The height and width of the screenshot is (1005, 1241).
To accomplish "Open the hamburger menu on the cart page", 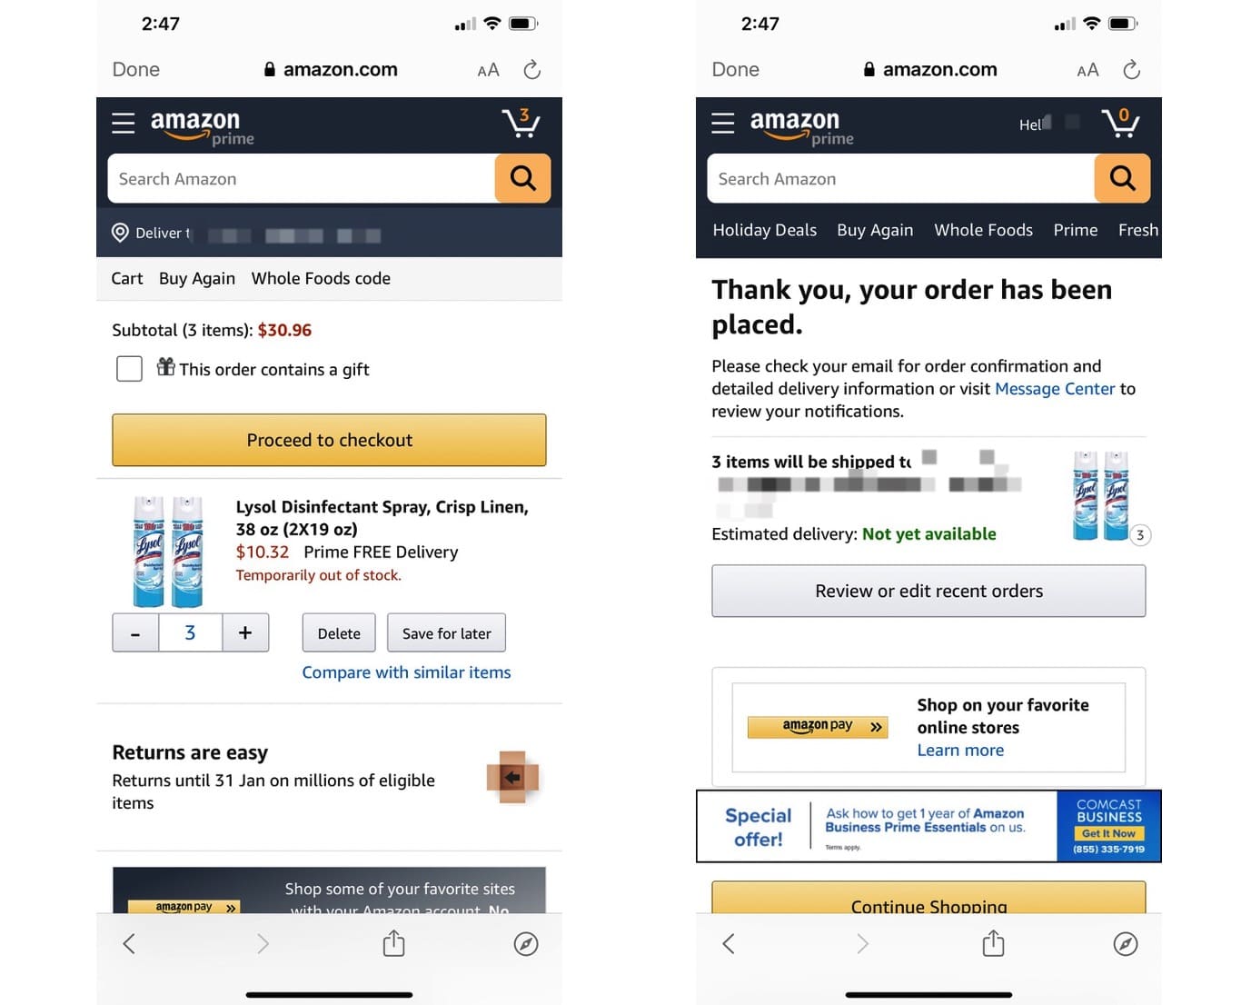I will [124, 124].
